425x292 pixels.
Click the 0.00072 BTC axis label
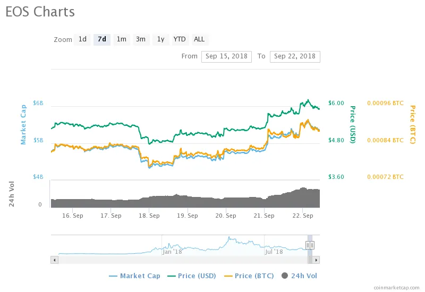385,177
